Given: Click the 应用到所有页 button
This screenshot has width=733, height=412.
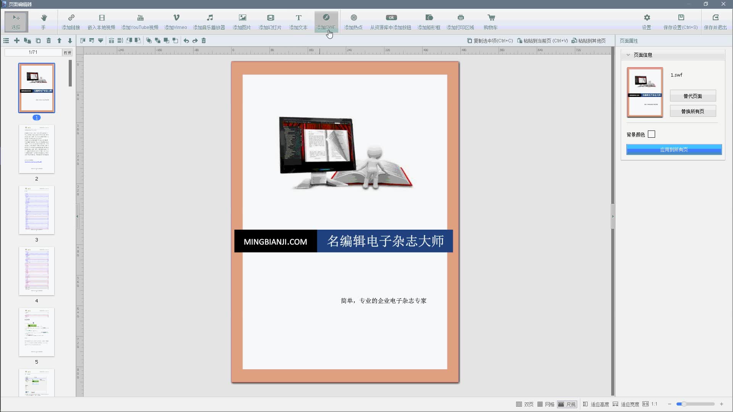Looking at the screenshot, I should pos(674,150).
